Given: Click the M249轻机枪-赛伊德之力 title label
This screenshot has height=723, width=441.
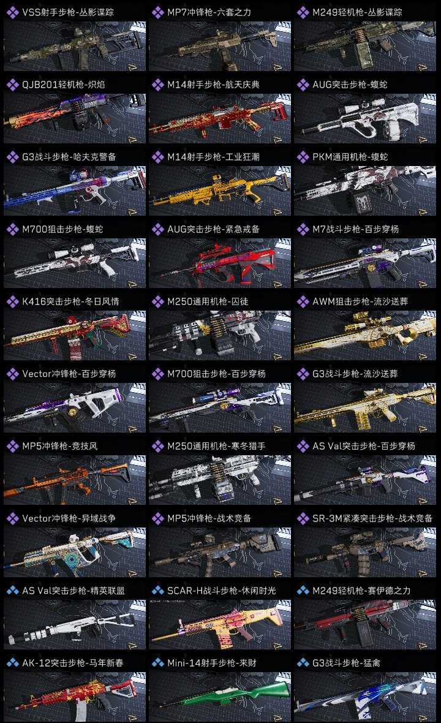Looking at the screenshot, I should click(x=361, y=591).
